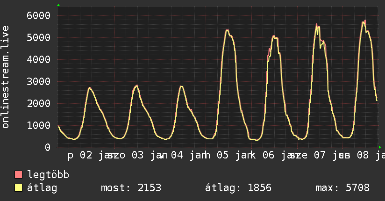Click the green arrow at x-axis end

pyautogui.click(x=380, y=147)
